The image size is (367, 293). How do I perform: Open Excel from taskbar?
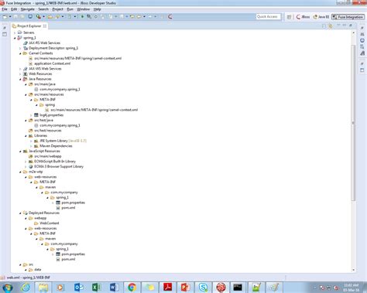coord(96,287)
